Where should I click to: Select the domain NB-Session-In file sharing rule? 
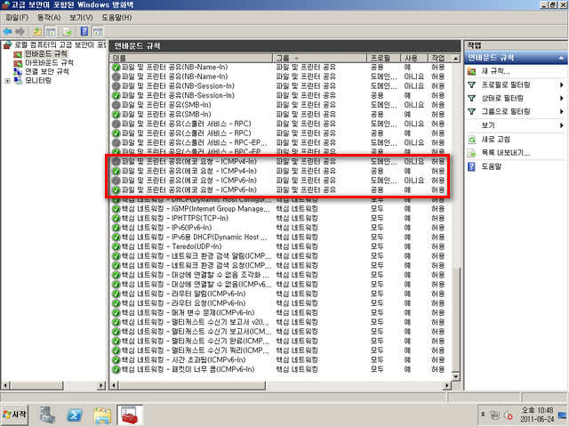[280, 86]
